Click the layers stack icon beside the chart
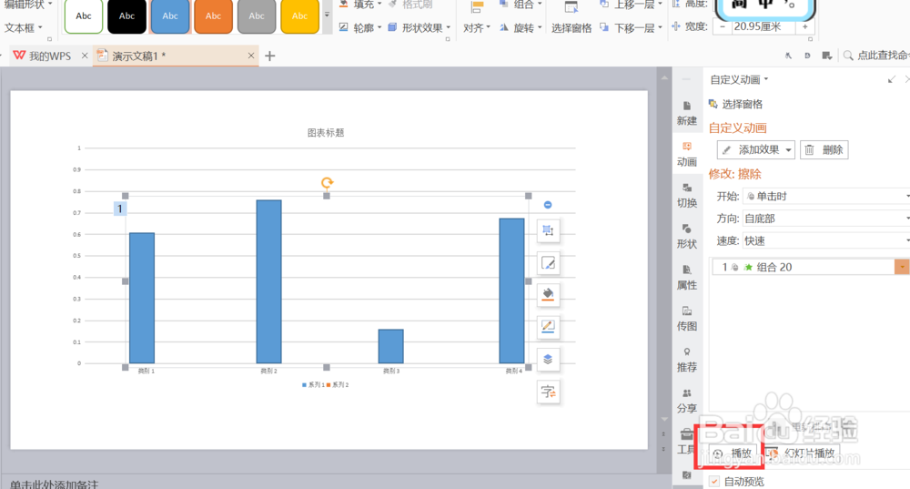Viewport: 910px width, 489px height. click(548, 360)
